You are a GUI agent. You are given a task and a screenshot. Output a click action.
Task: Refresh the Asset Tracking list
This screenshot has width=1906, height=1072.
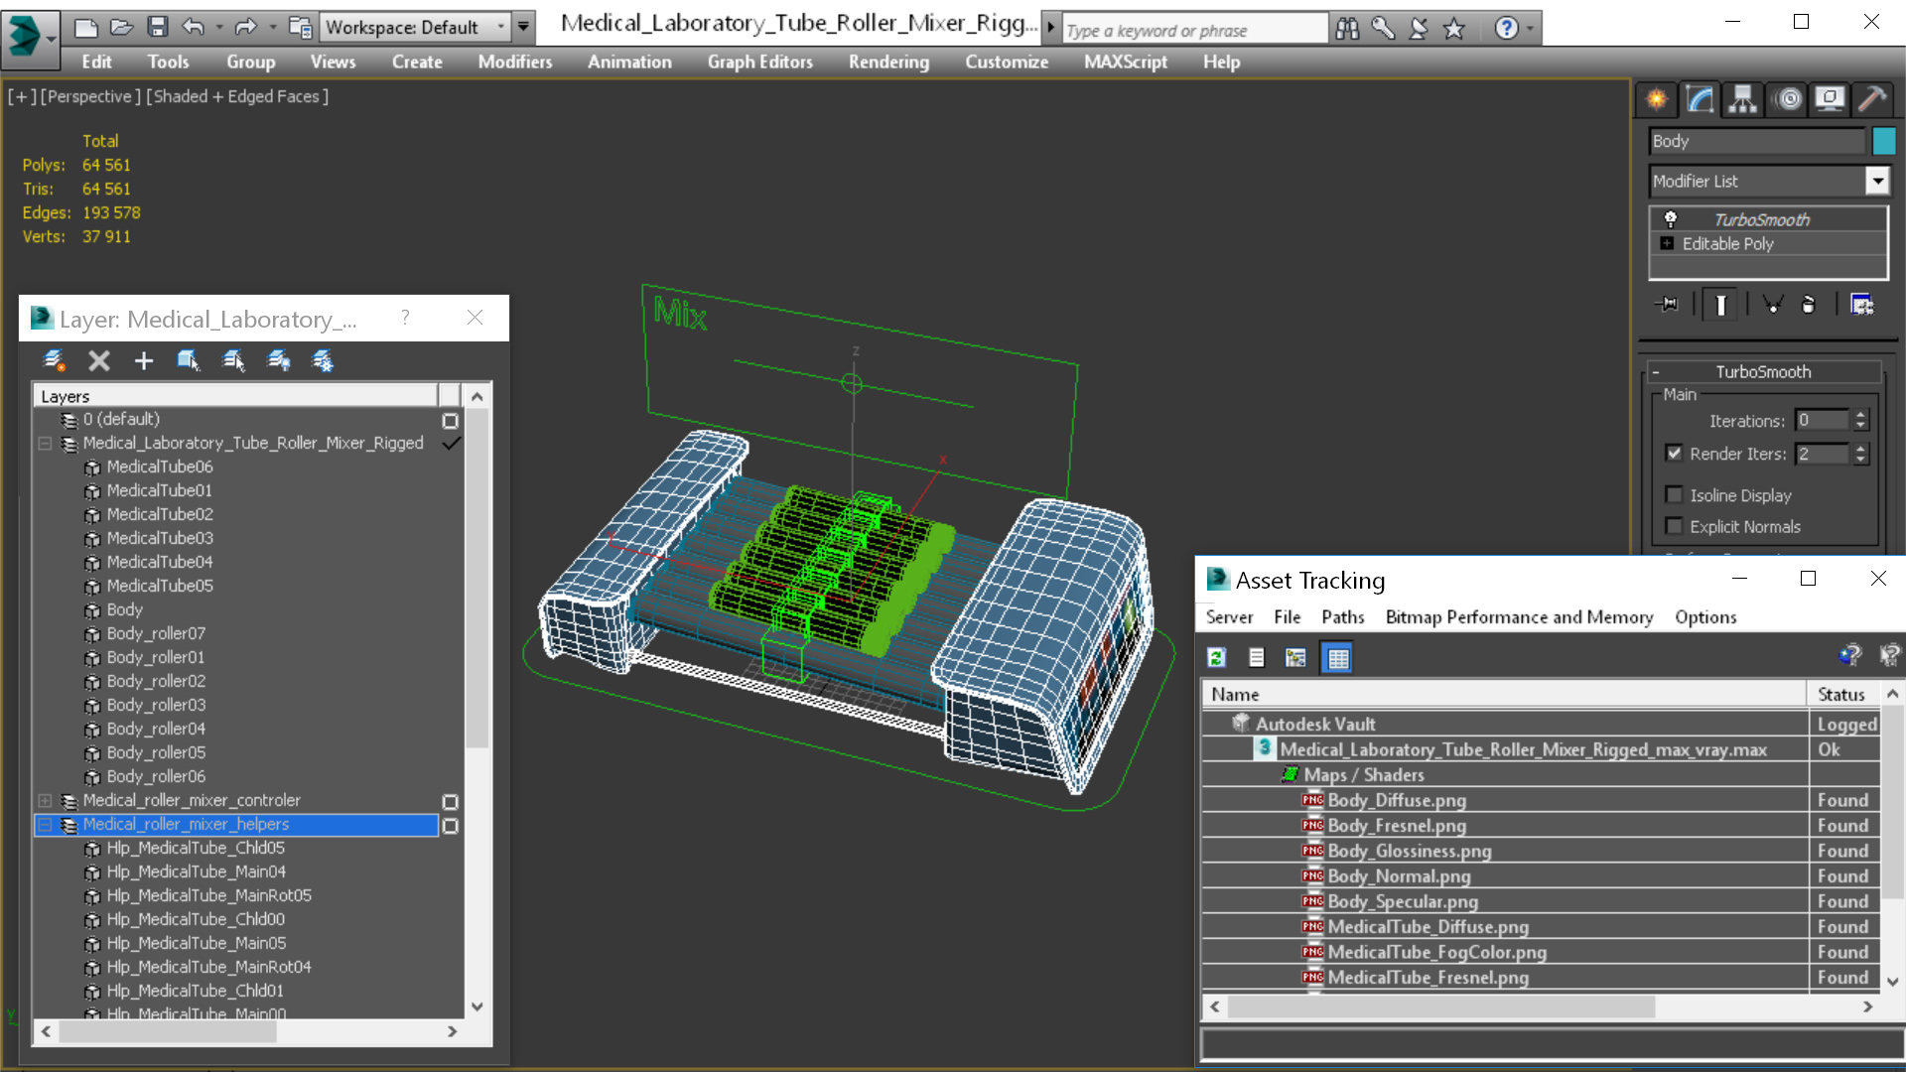click(1216, 657)
